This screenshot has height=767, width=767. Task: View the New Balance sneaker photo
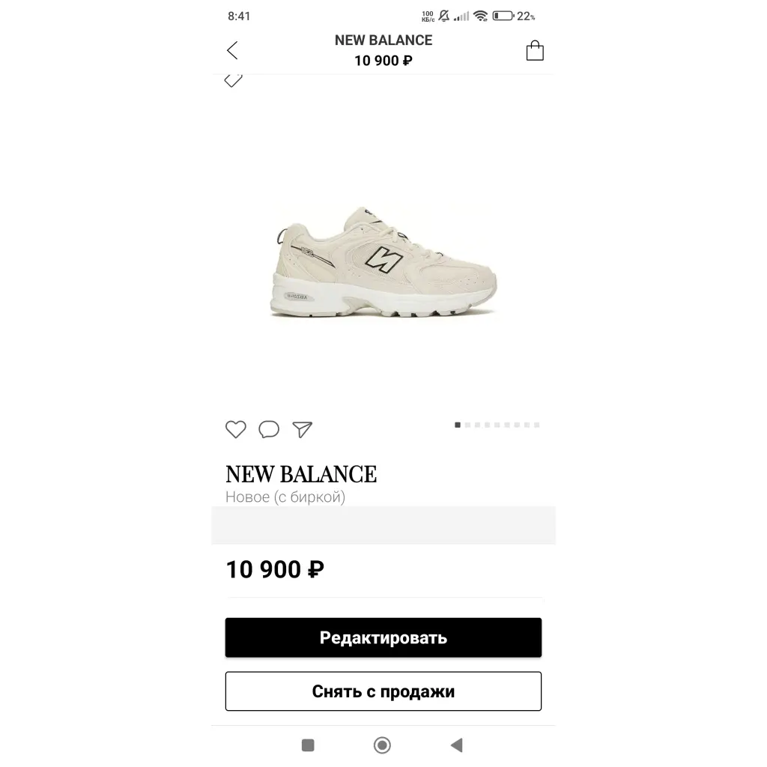(383, 262)
